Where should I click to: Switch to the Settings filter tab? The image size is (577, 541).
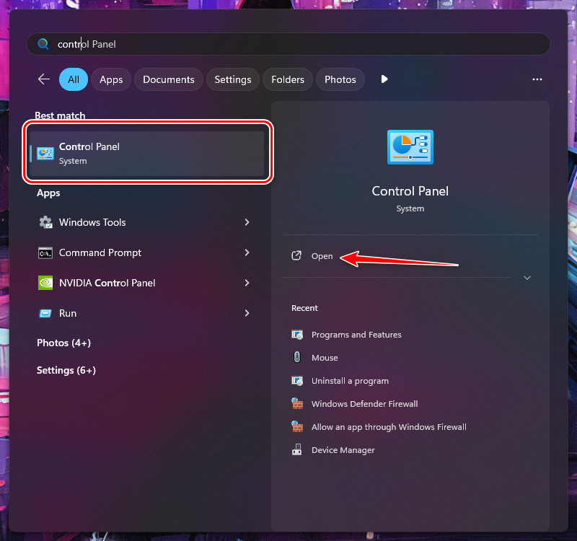pyautogui.click(x=232, y=79)
